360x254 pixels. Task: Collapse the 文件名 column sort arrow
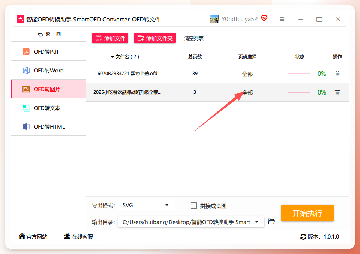[x=112, y=57]
